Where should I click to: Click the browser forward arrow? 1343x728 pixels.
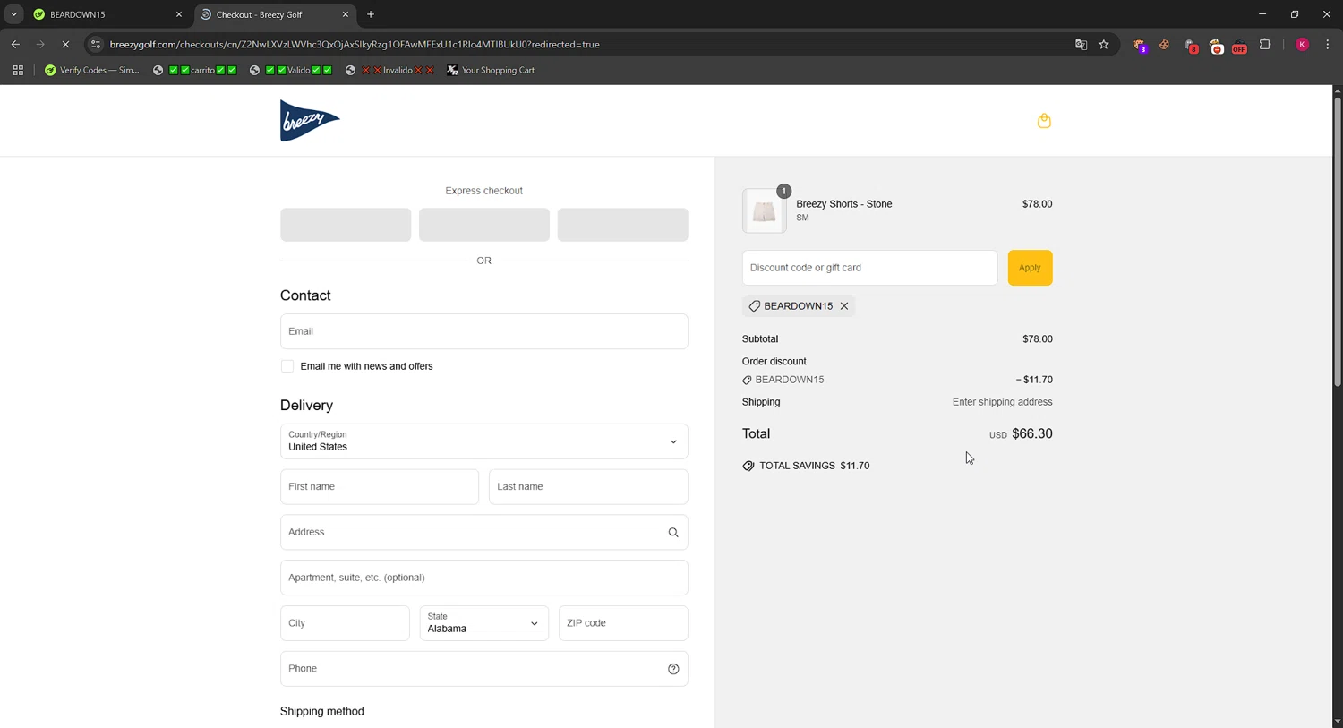40,44
